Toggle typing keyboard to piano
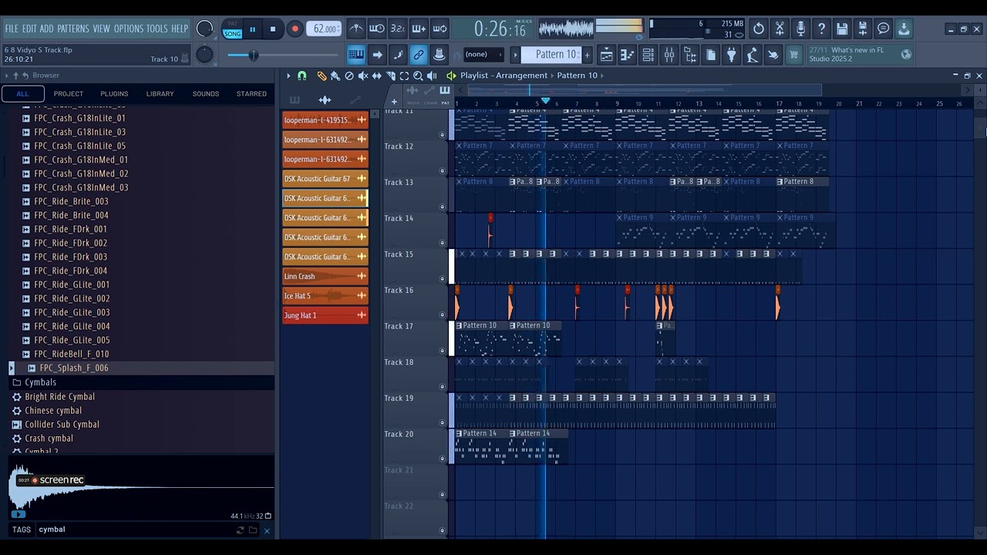This screenshot has width=987, height=555. [x=355, y=55]
